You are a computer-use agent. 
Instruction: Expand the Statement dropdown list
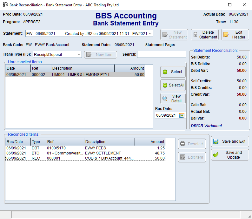click(x=150, y=34)
